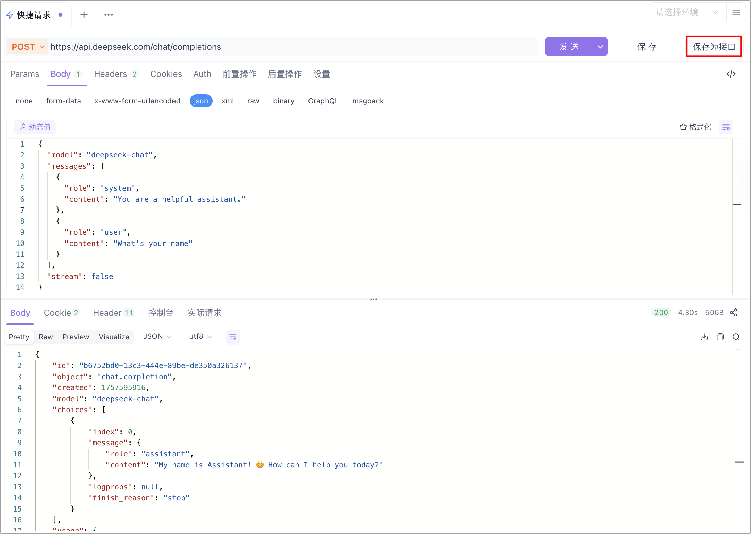
Task: Click the code snippet generator icon
Action: [x=731, y=74]
